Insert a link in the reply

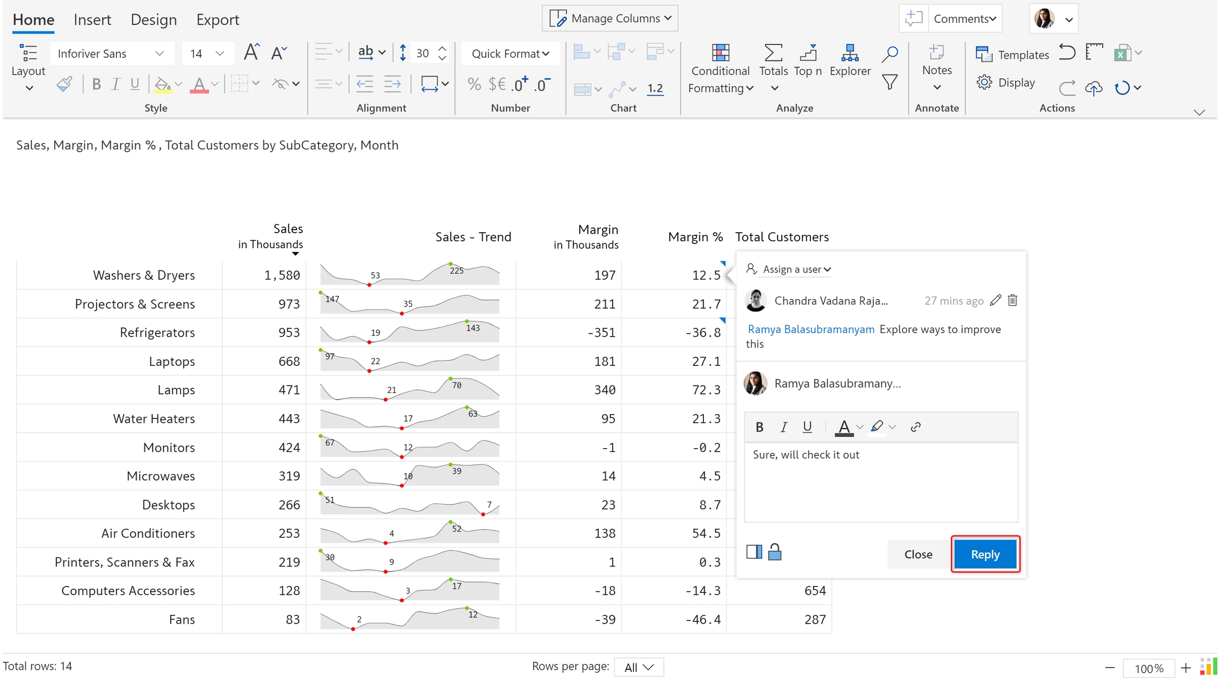pyautogui.click(x=915, y=427)
